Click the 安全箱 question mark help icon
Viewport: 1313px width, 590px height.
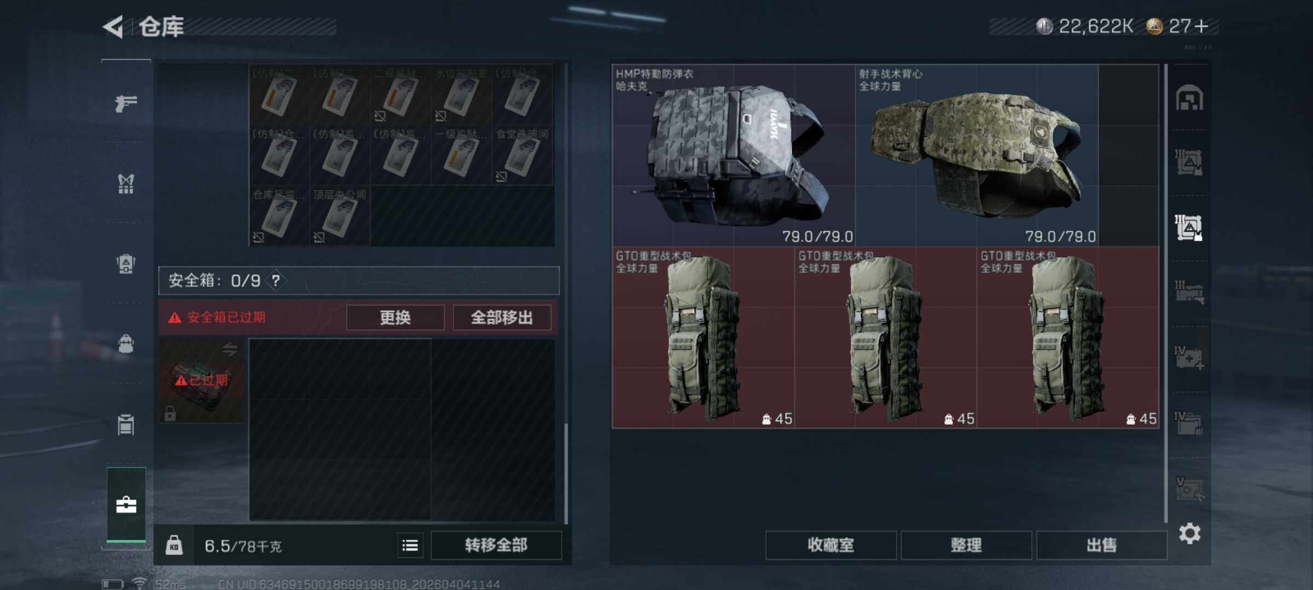pyautogui.click(x=276, y=281)
